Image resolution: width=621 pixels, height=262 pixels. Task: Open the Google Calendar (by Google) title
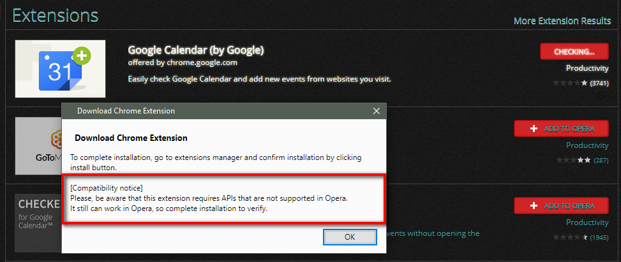(x=196, y=50)
